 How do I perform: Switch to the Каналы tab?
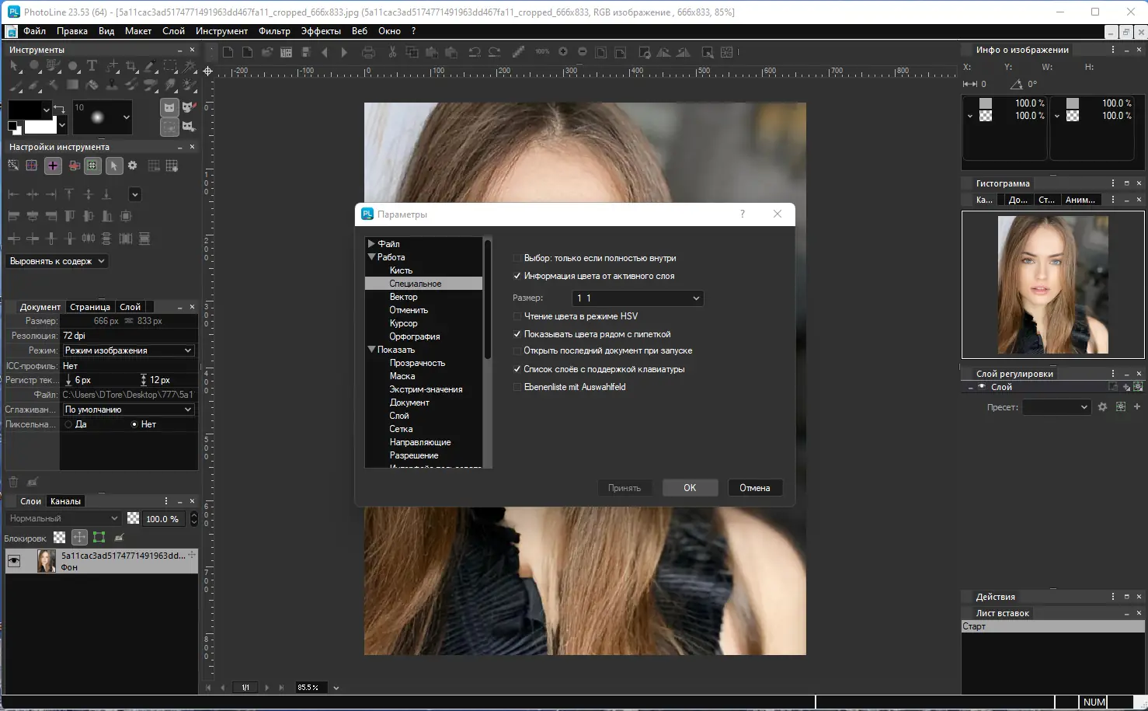65,501
